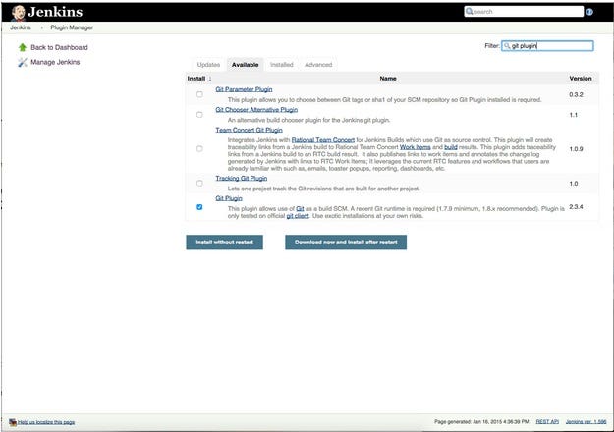This screenshot has height=432, width=614.
Task: Open the Advanced tab
Action: pos(318,65)
